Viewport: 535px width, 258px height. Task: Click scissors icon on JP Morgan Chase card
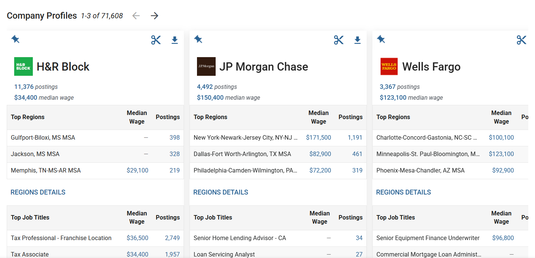click(x=339, y=40)
